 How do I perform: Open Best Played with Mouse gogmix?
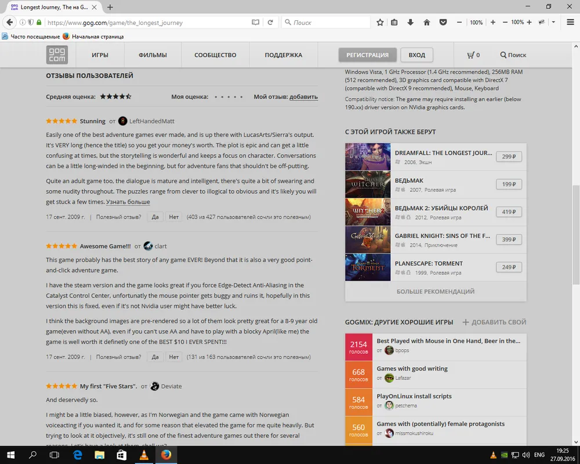[448, 341]
